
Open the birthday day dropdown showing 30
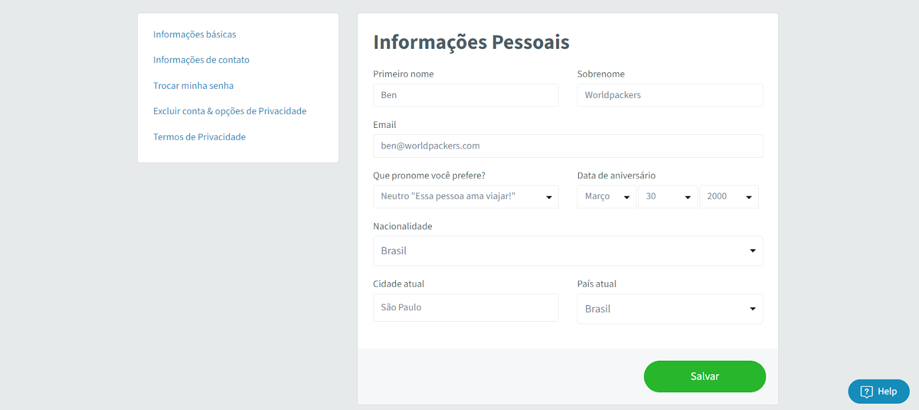667,197
